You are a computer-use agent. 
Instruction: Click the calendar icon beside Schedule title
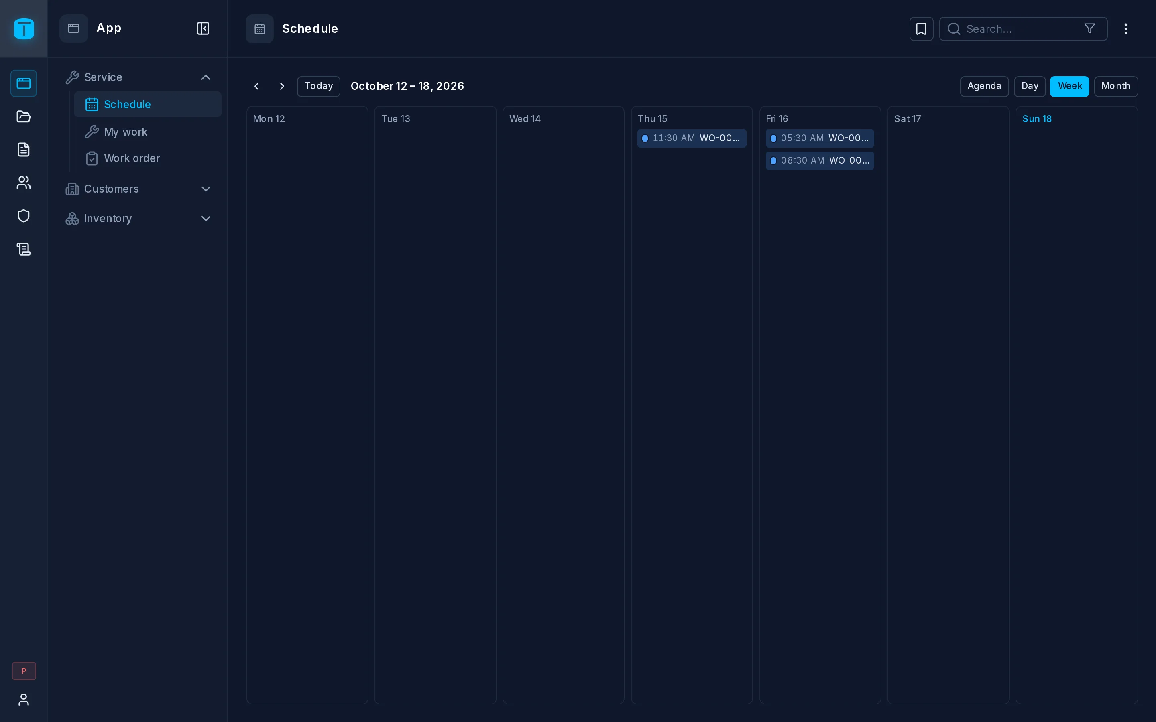click(259, 28)
